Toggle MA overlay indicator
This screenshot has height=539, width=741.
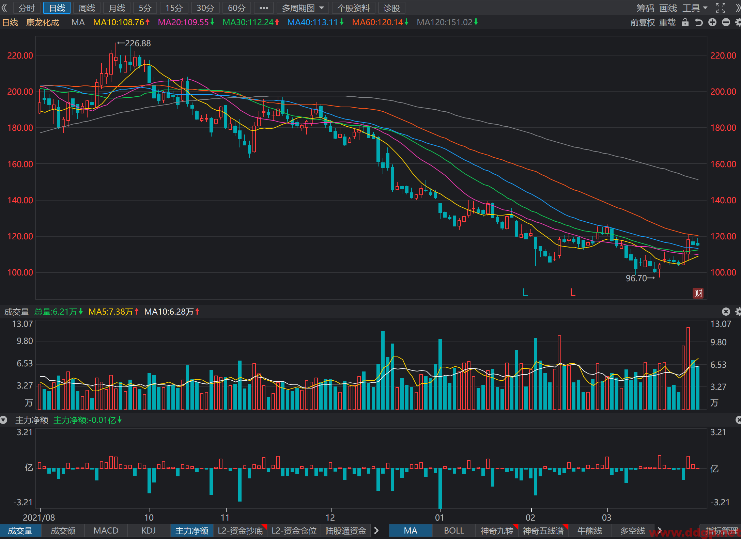coord(411,530)
